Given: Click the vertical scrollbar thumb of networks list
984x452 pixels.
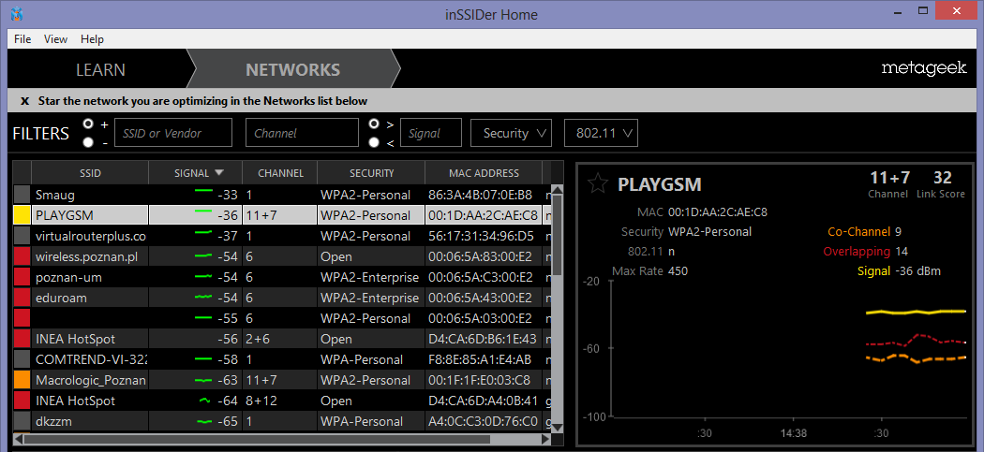Looking at the screenshot, I should 556,235.
